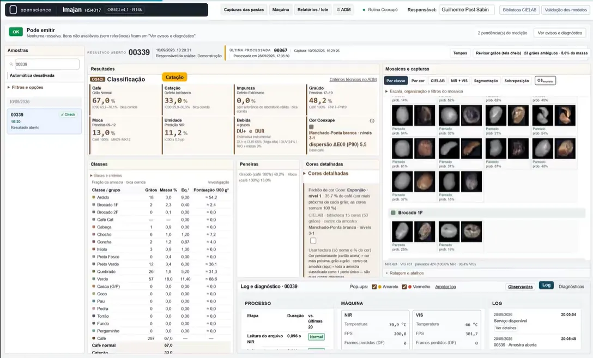The height and width of the screenshot is (358, 593).
Task: Open the Cor Cooxupé info icon
Action: [x=372, y=121]
